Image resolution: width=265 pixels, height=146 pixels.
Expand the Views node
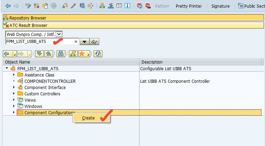(14, 100)
